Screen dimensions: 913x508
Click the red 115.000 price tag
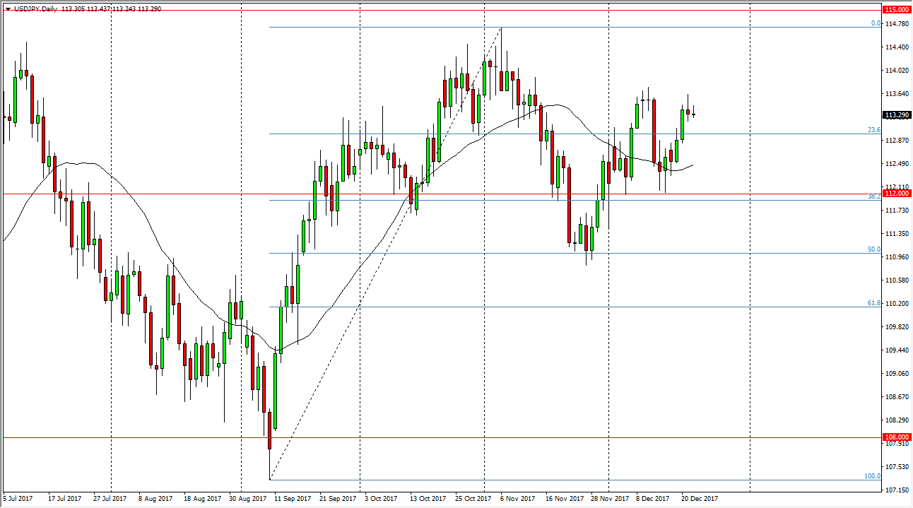[897, 10]
